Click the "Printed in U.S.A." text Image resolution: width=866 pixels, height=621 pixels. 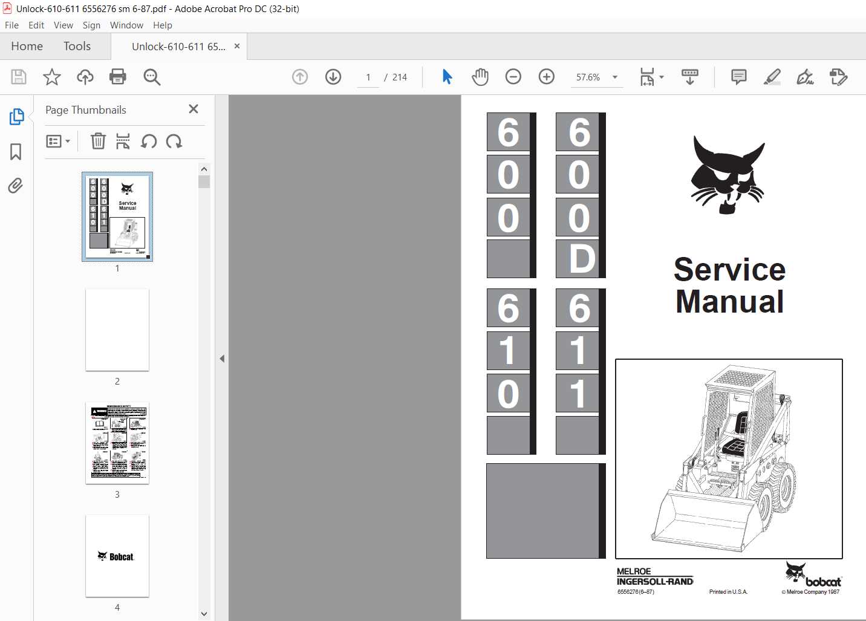click(728, 592)
